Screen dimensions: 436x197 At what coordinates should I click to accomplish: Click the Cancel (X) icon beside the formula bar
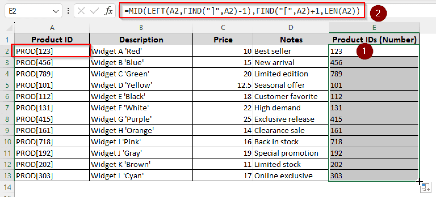(81, 11)
